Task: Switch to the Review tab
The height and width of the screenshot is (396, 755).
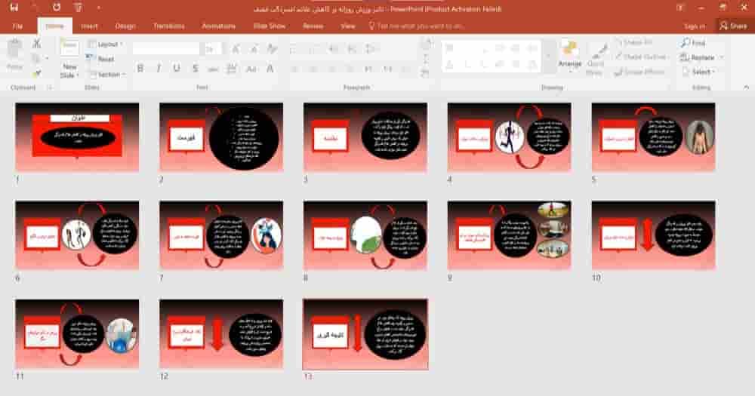Action: 313,26
